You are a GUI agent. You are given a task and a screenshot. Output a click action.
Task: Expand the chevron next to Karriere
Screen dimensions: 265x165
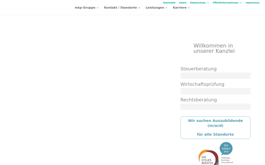189,8
